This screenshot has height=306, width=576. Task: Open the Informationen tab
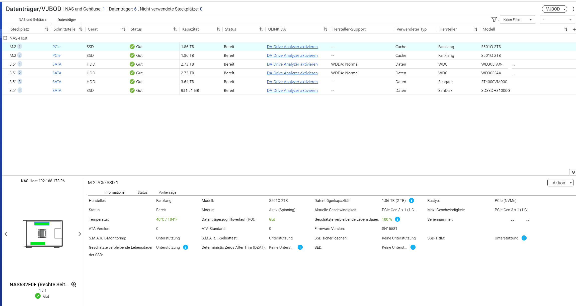click(x=115, y=192)
